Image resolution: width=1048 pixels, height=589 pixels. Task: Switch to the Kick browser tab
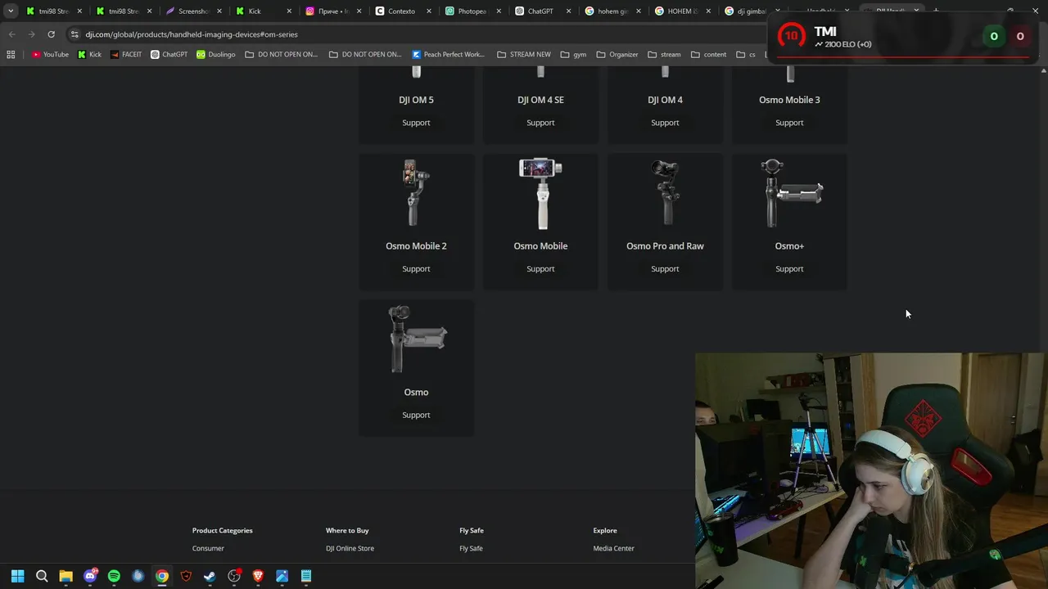coord(264,11)
